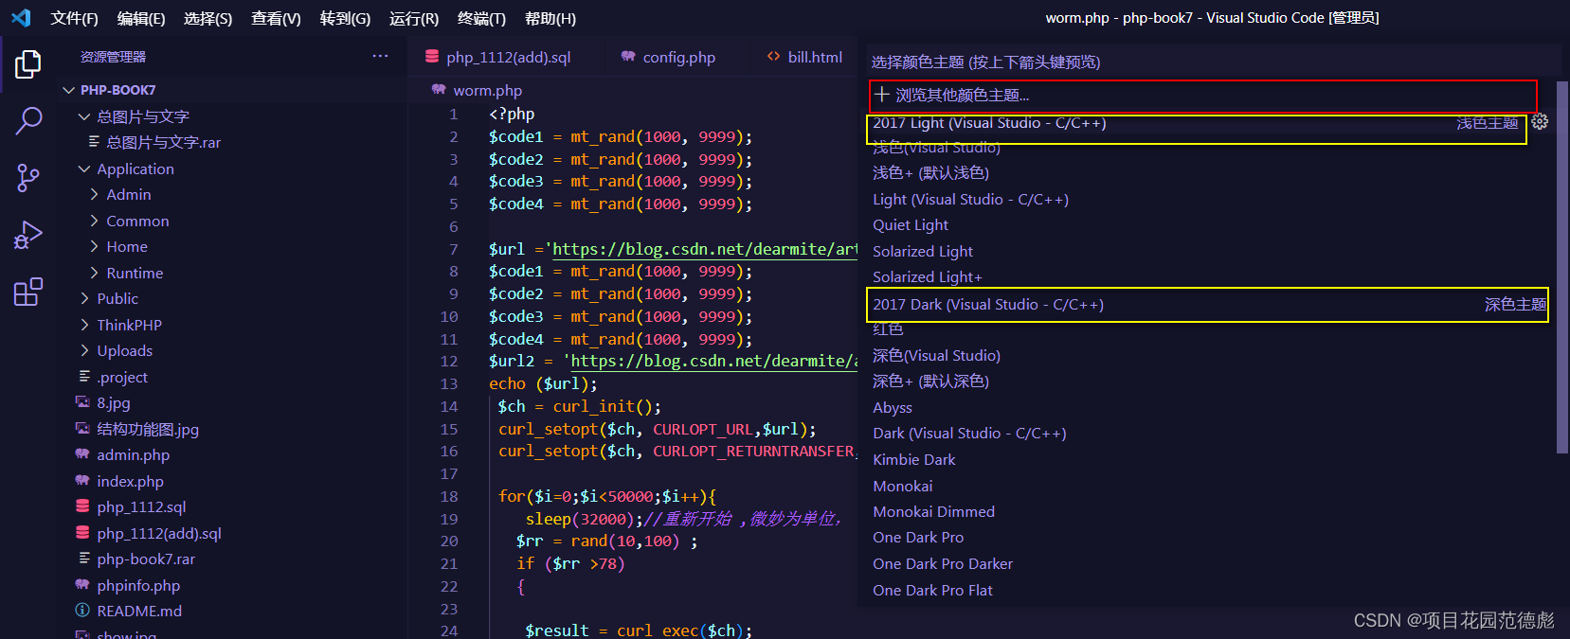Click PHP icon of phpinfo.php file

coord(83,585)
